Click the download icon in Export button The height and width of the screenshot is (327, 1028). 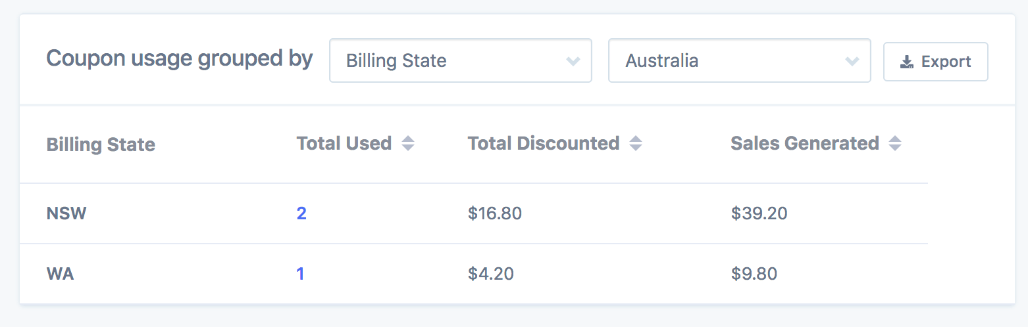tap(907, 62)
